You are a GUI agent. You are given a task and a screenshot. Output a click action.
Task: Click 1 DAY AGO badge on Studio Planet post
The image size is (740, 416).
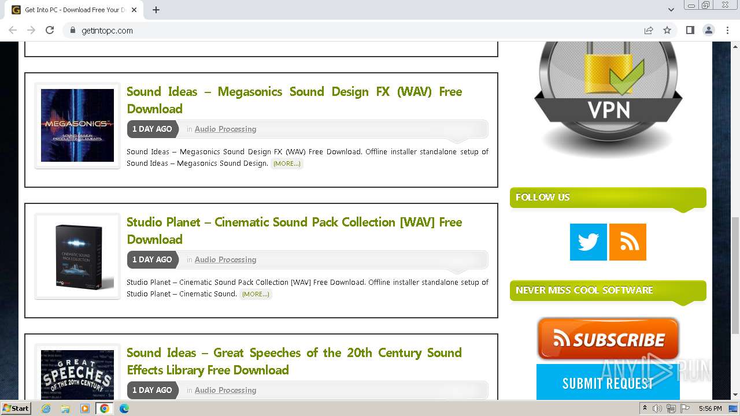pyautogui.click(x=152, y=259)
